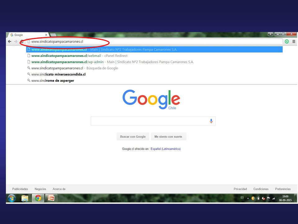Select the Google browser tab
This screenshot has width=298, height=224.
click(x=28, y=35)
